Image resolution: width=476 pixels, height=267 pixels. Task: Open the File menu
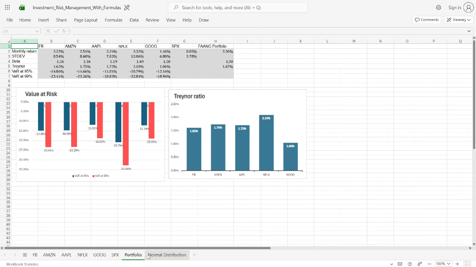[x=10, y=20]
